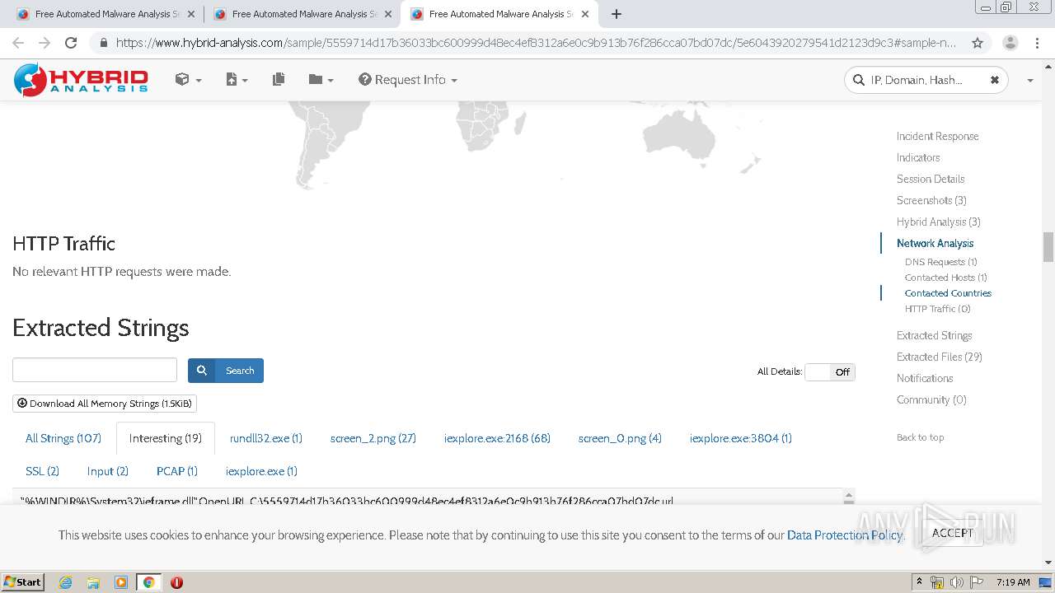Viewport: 1055px width, 593px height.
Task: Click the browser forward arrow
Action: coord(45,43)
